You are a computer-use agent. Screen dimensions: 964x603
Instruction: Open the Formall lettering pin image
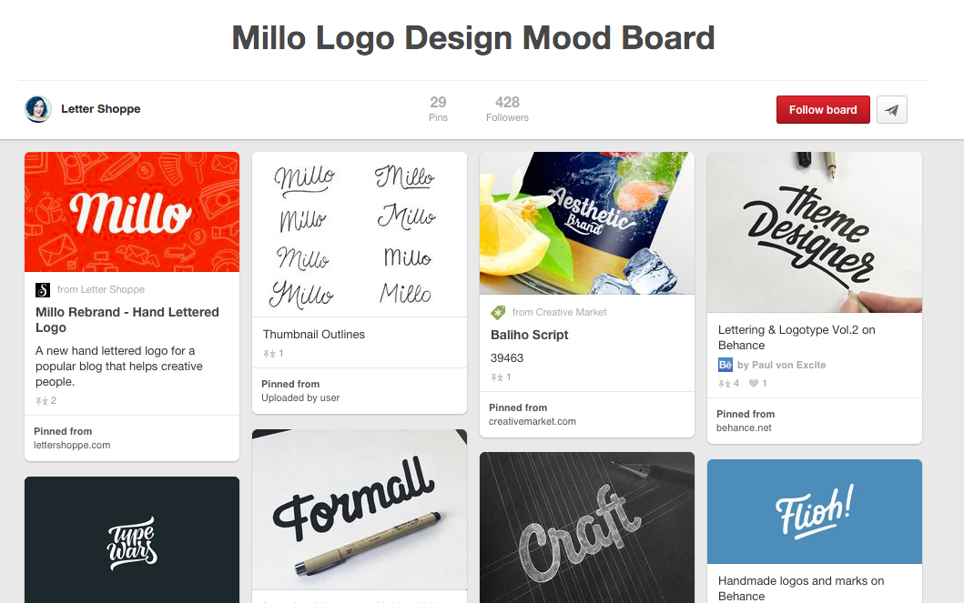360,509
